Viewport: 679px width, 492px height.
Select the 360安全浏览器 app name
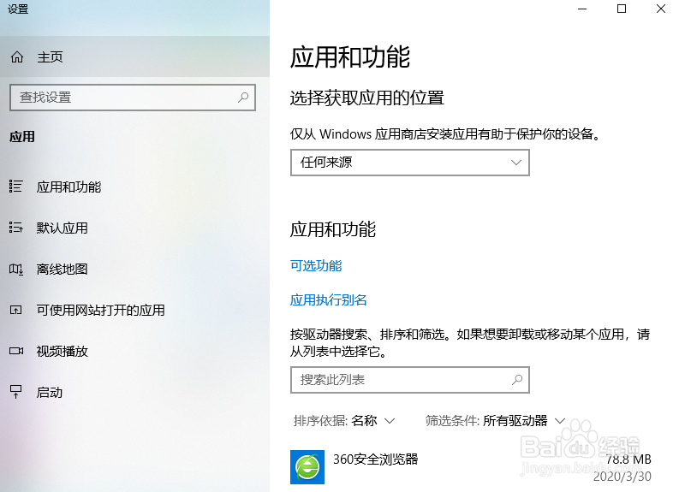point(375,459)
